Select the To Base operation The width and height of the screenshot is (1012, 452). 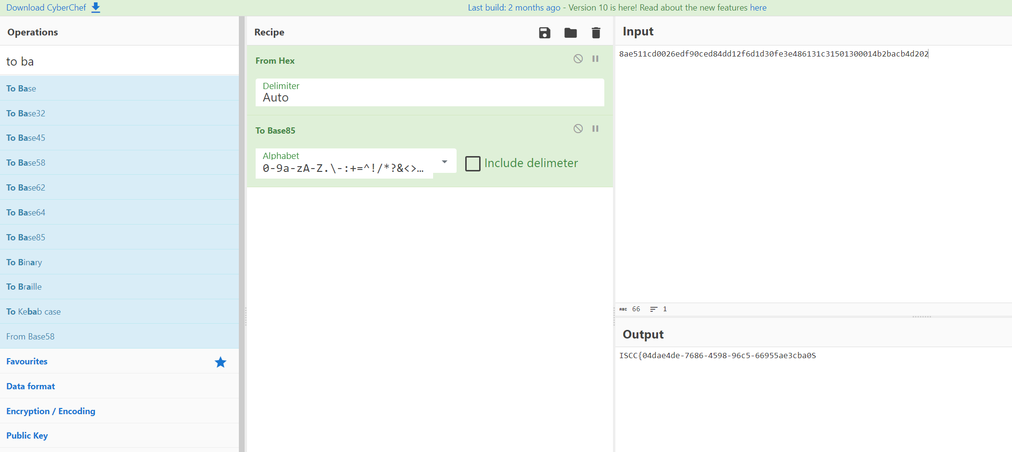pyautogui.click(x=119, y=88)
